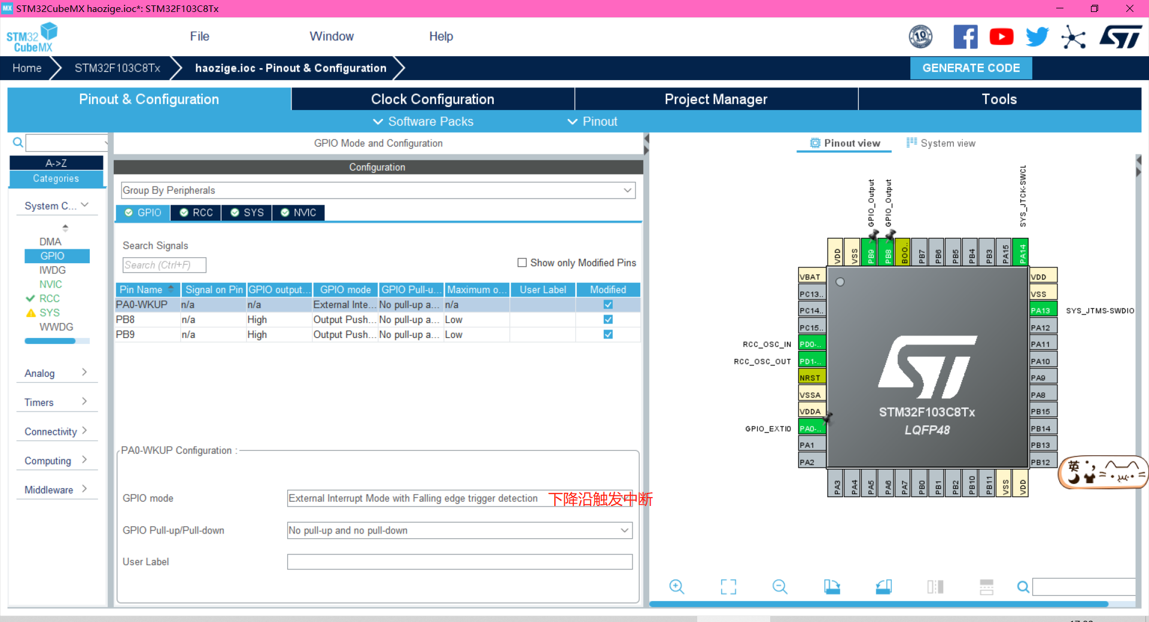This screenshot has height=622, width=1149.
Task: Switch to the Project Manager tab
Action: [x=716, y=99]
